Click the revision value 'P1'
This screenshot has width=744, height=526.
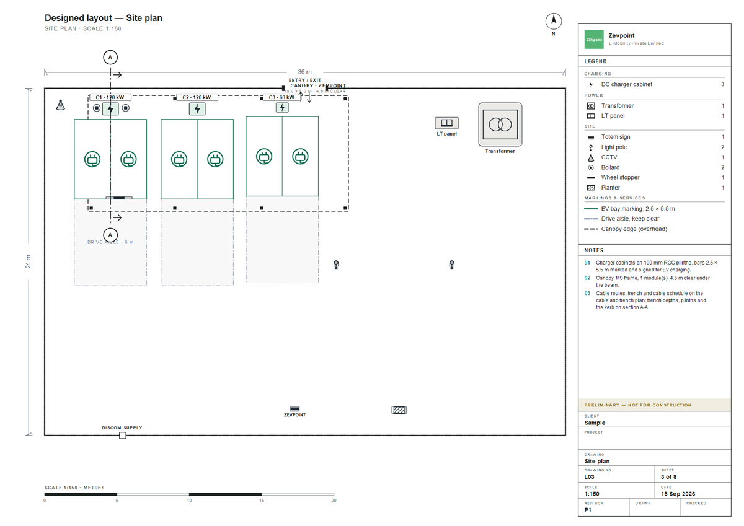coord(588,510)
